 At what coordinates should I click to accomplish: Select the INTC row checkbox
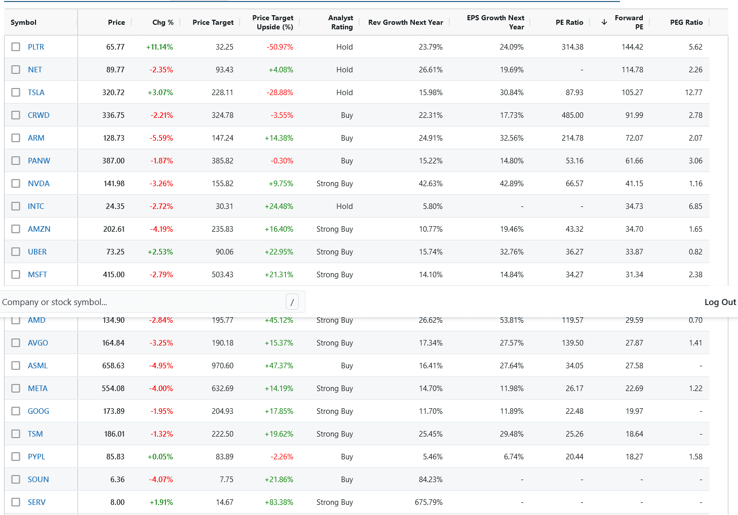(16, 206)
